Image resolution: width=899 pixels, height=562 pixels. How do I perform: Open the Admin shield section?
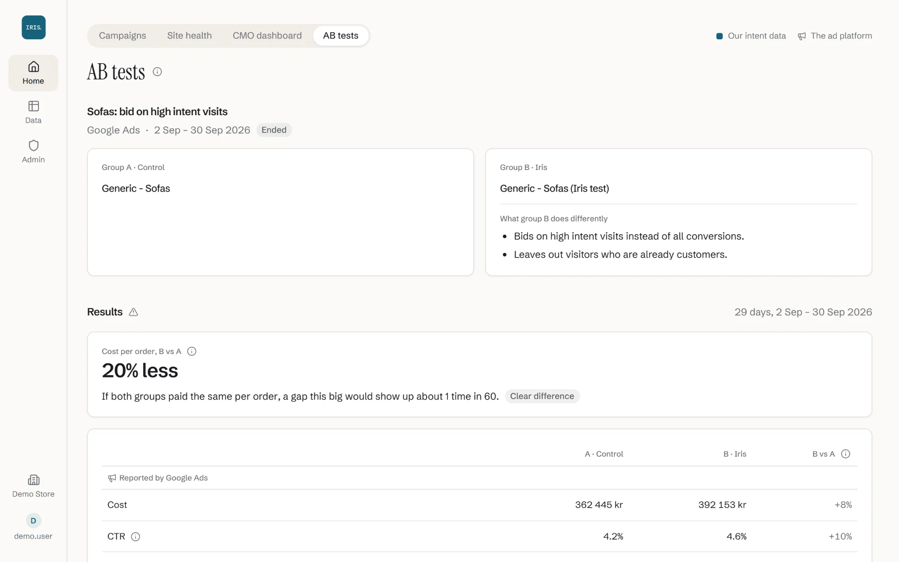(33, 152)
